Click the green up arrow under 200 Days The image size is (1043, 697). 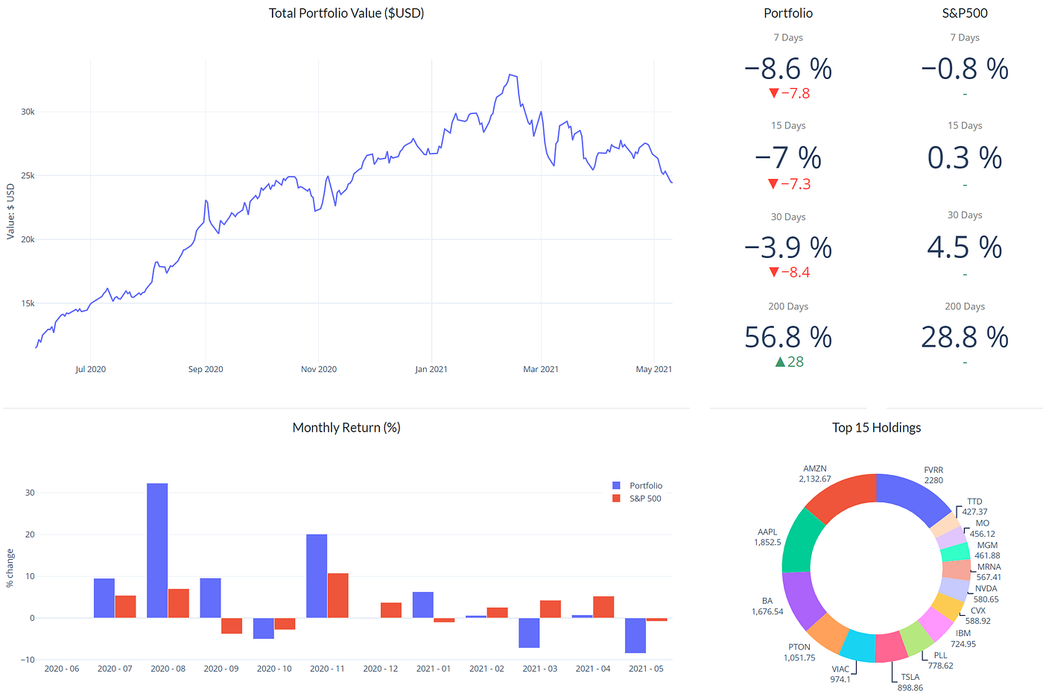tap(780, 362)
